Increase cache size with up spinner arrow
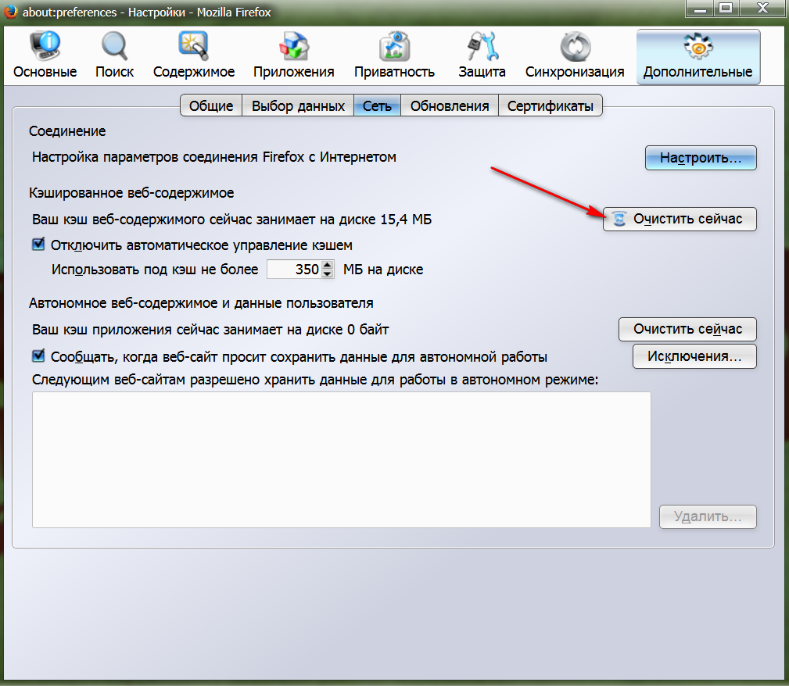 [x=327, y=265]
